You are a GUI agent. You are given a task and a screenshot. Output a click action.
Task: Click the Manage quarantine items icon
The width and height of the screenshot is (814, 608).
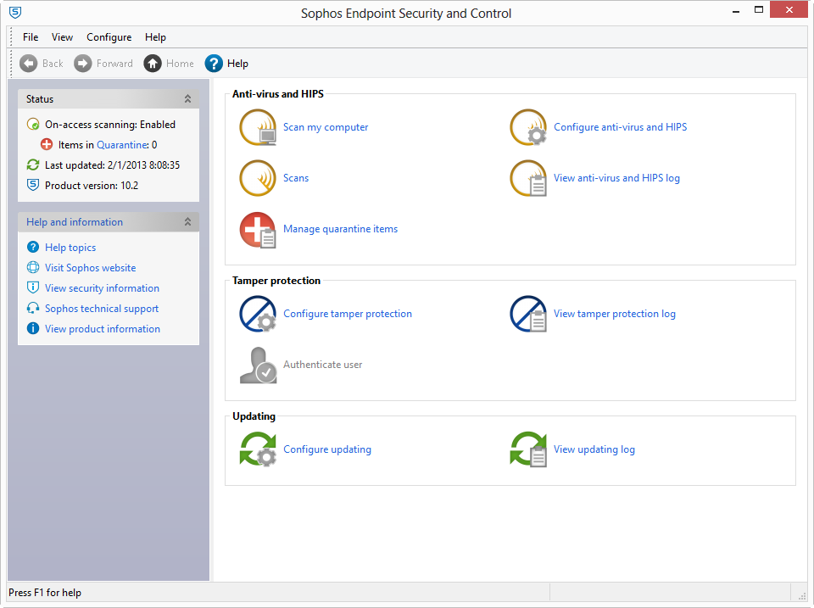[x=257, y=229]
